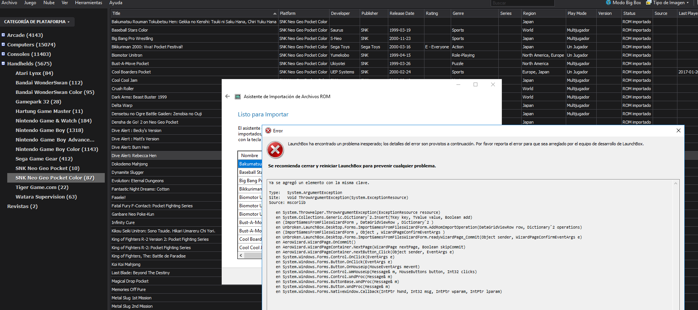Select Bakumatsu row in wizard list
This screenshot has height=310, width=698.
(x=250, y=164)
